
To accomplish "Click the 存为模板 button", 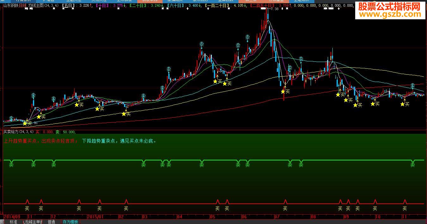I will [70, 222].
